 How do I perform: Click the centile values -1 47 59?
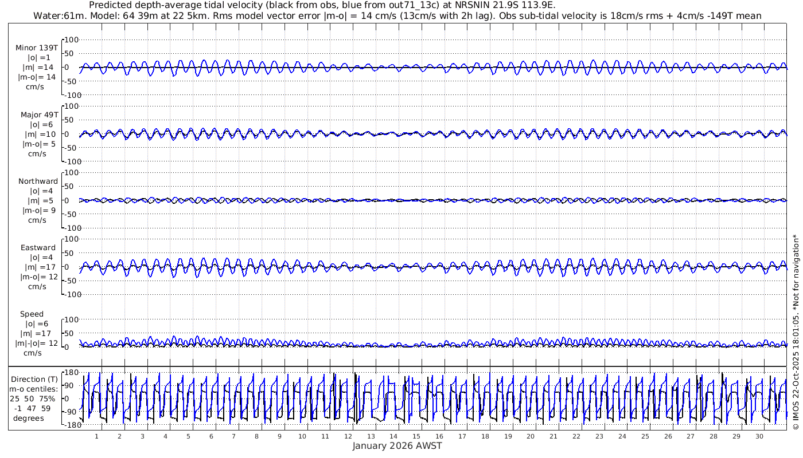click(x=33, y=408)
